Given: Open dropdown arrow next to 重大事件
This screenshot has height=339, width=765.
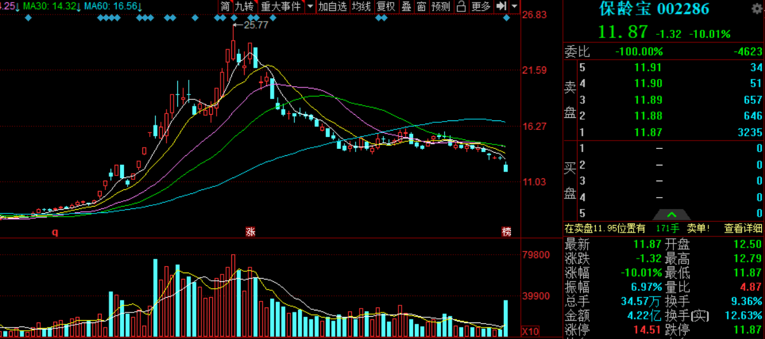Looking at the screenshot, I should [x=310, y=6].
